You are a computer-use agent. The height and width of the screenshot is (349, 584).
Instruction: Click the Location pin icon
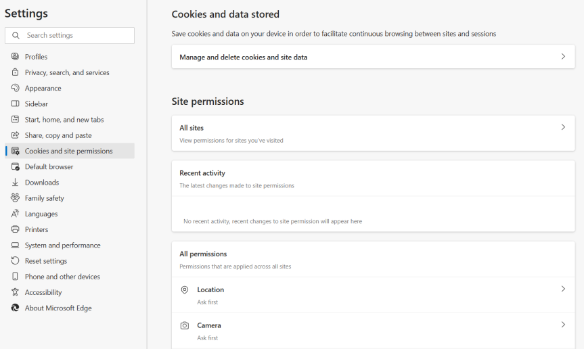pos(185,289)
